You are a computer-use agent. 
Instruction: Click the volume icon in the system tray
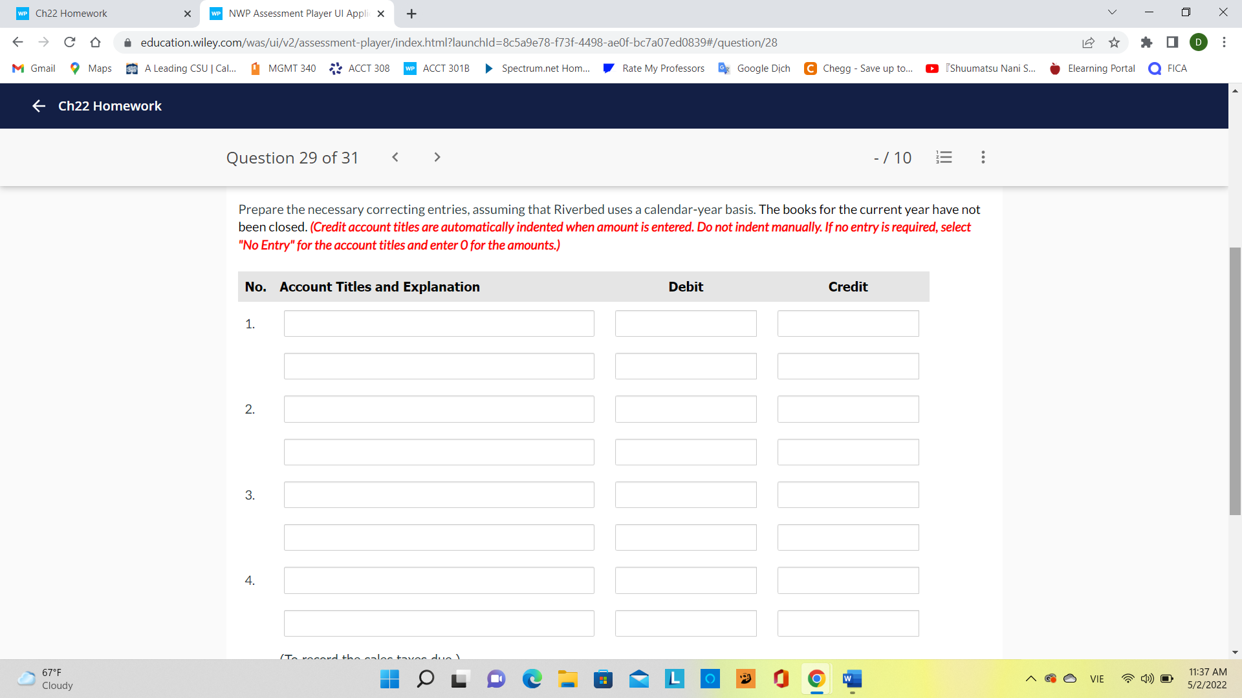coord(1148,679)
